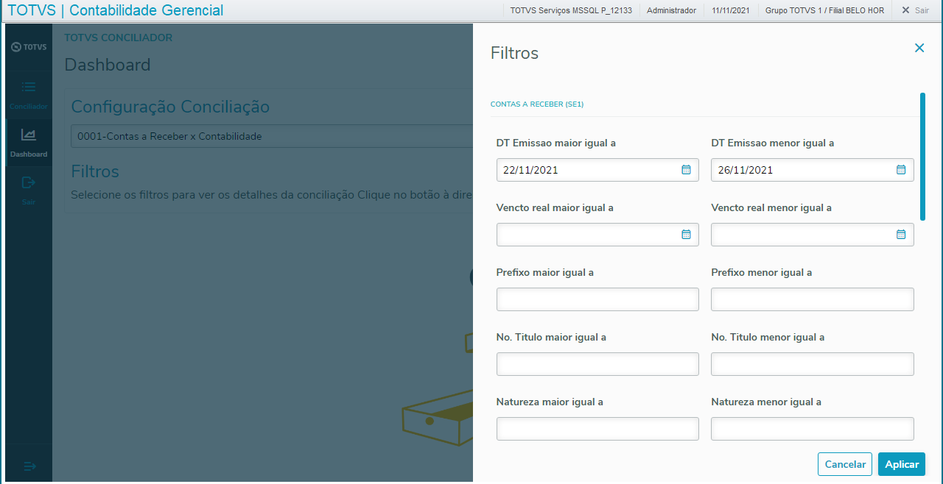Select the 0001-Contas a Receber x Contabilidade dropdown

point(272,136)
